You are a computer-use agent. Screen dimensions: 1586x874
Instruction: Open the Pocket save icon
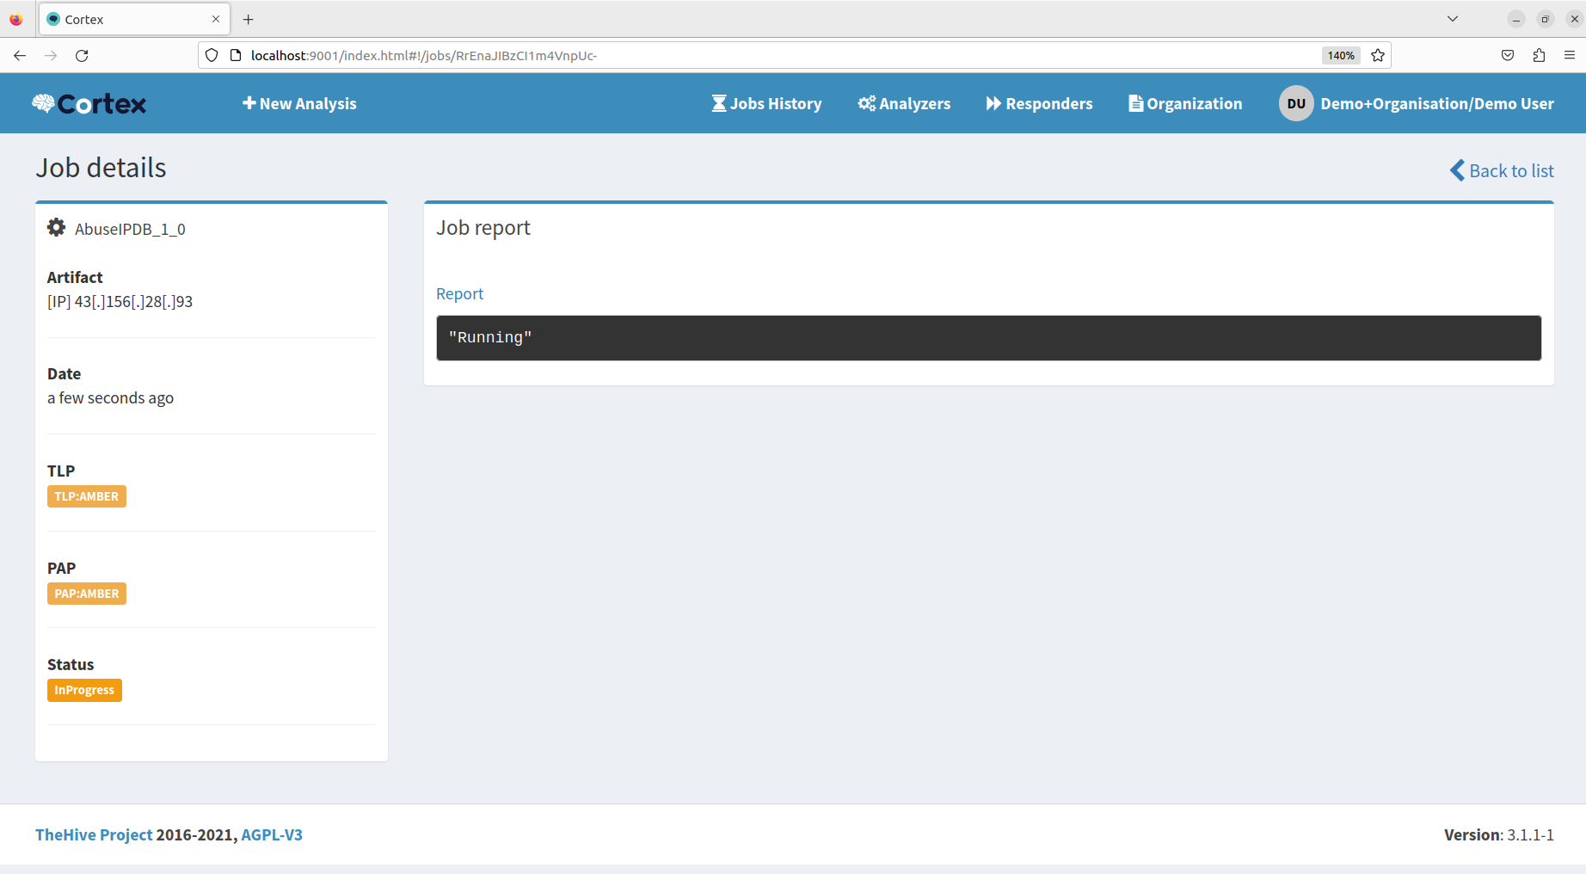click(1508, 55)
